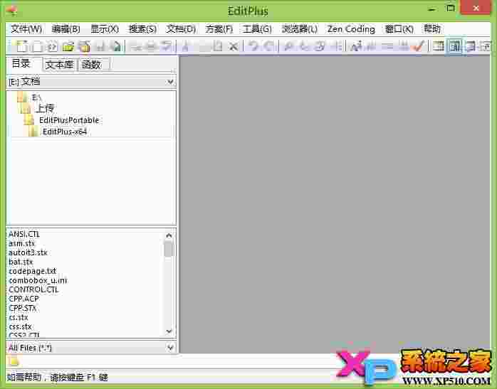Click the Find magnifier toolbar icon
The image size is (497, 389).
[x=288, y=46]
